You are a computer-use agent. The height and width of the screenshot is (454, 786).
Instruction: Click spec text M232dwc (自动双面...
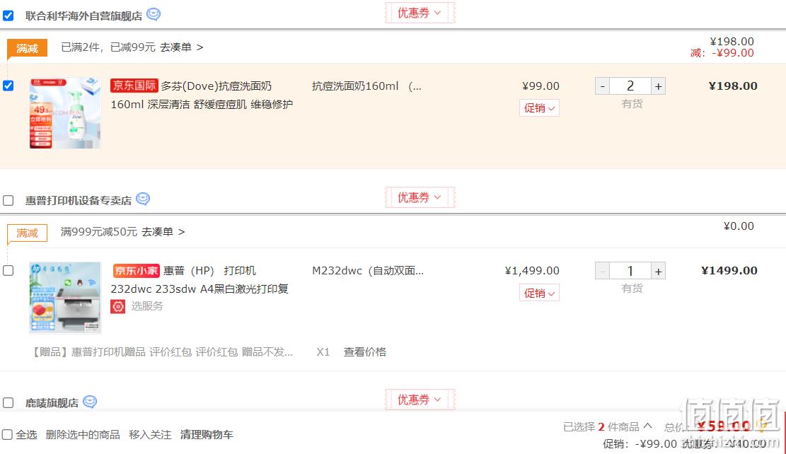[x=368, y=271]
